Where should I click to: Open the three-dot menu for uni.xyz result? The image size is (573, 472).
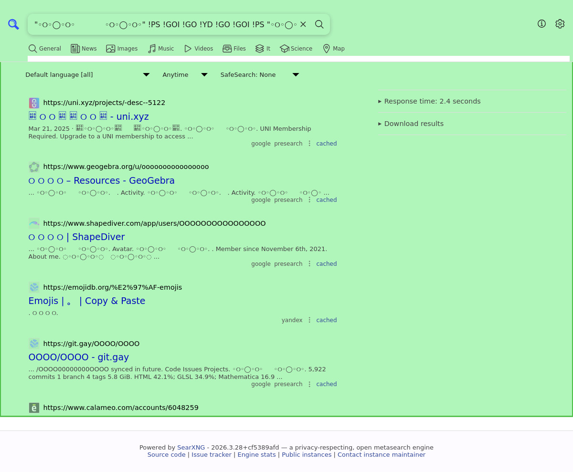tap(309, 144)
